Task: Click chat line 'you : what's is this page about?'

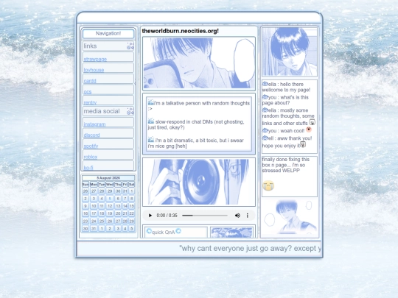Action: pos(285,100)
